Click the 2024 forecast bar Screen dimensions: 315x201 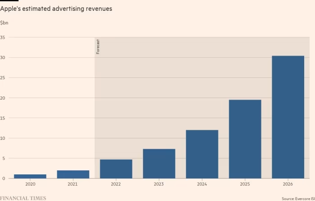tap(202, 154)
